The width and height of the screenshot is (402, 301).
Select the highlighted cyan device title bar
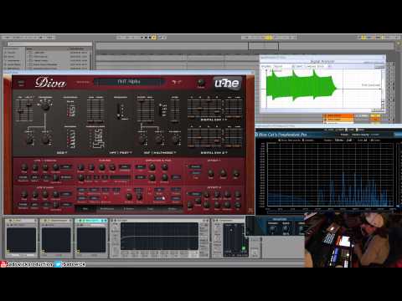[91, 221]
